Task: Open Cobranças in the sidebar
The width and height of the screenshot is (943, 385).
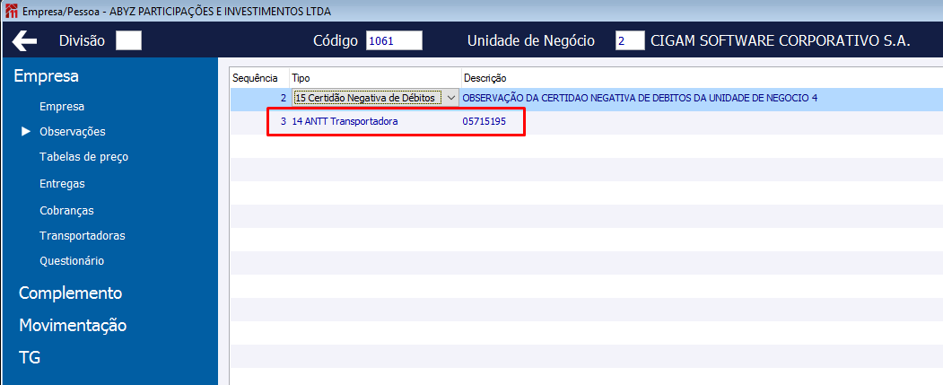Action: point(66,211)
